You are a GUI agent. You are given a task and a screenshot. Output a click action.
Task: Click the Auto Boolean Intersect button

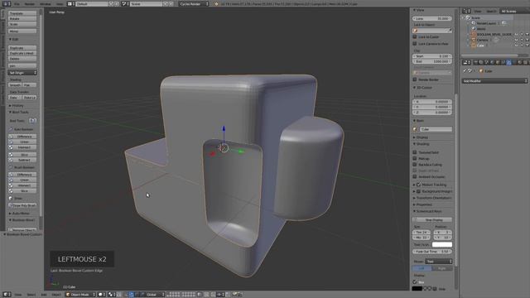[x=22, y=147]
